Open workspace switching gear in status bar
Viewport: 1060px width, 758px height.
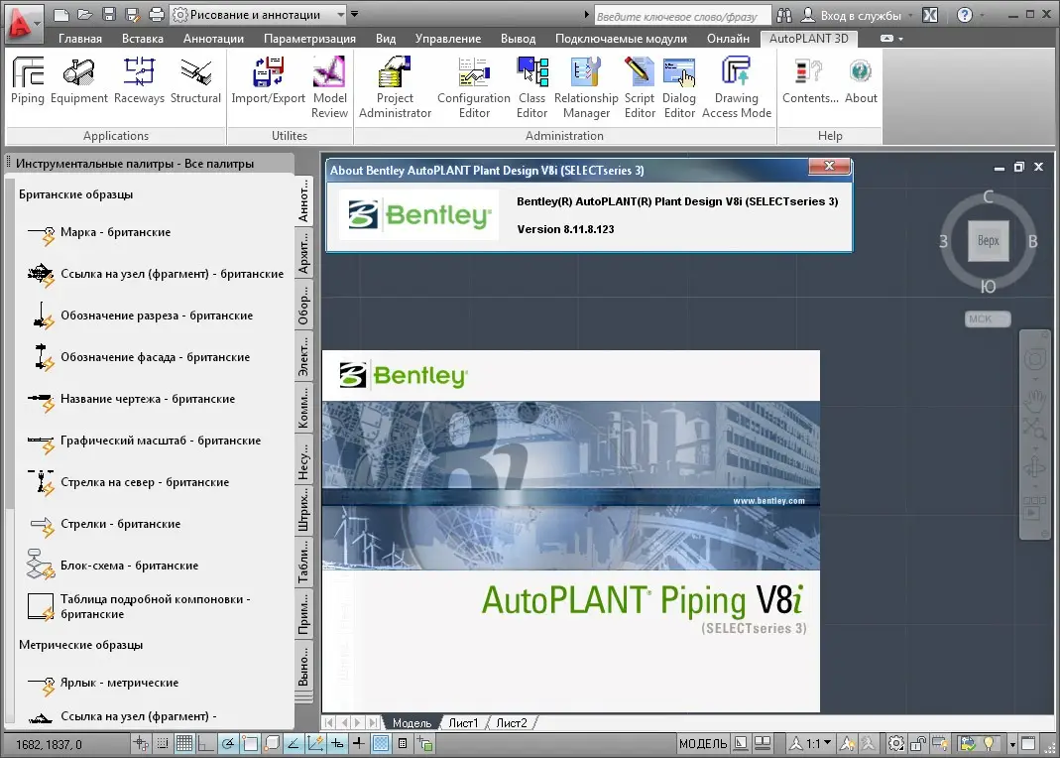click(896, 744)
